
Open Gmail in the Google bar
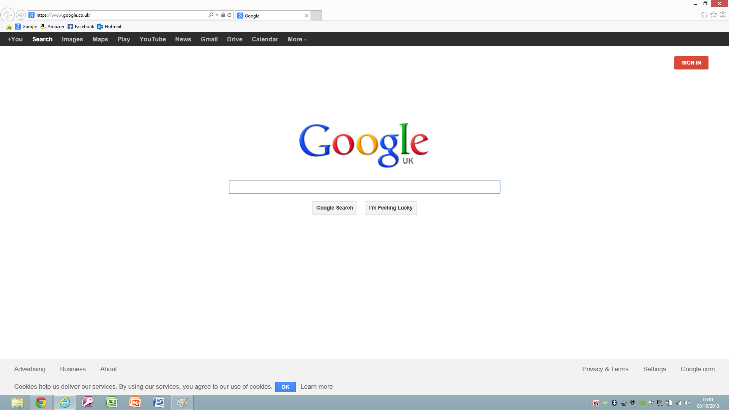point(209,39)
